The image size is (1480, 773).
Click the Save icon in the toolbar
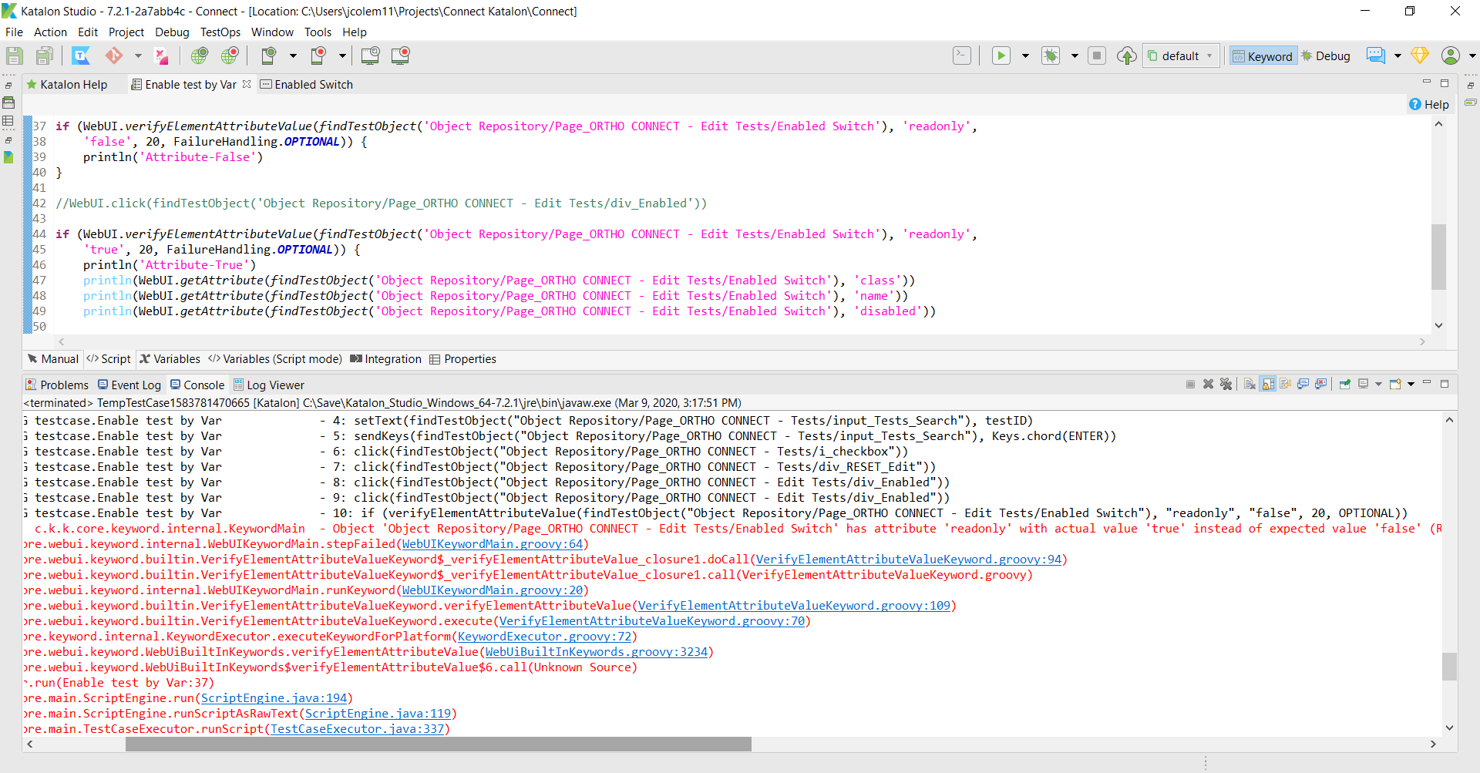click(15, 55)
